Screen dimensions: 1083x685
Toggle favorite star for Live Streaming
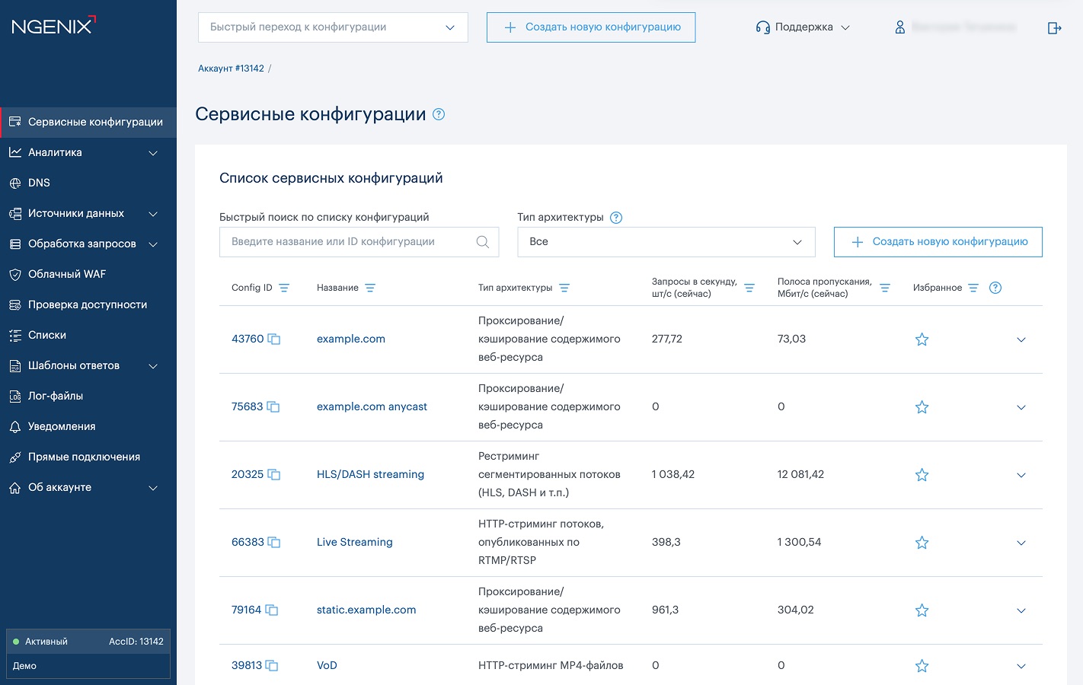tap(922, 543)
